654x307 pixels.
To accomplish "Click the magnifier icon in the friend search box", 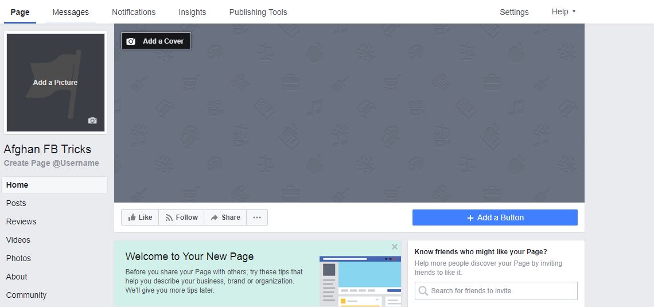I will coord(423,291).
